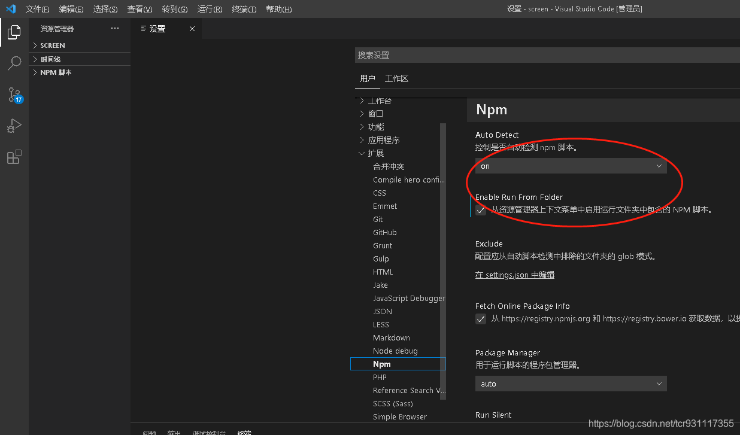Click the settings tree vertical scrollbar
This screenshot has height=435, width=740.
click(x=443, y=261)
